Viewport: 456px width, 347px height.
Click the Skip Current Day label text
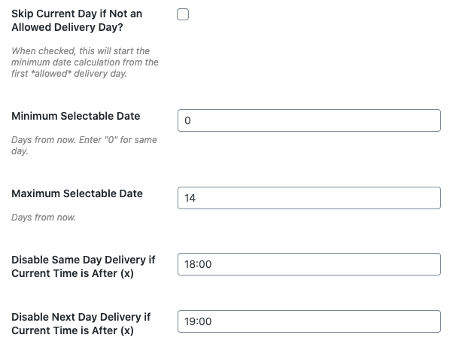tap(77, 20)
